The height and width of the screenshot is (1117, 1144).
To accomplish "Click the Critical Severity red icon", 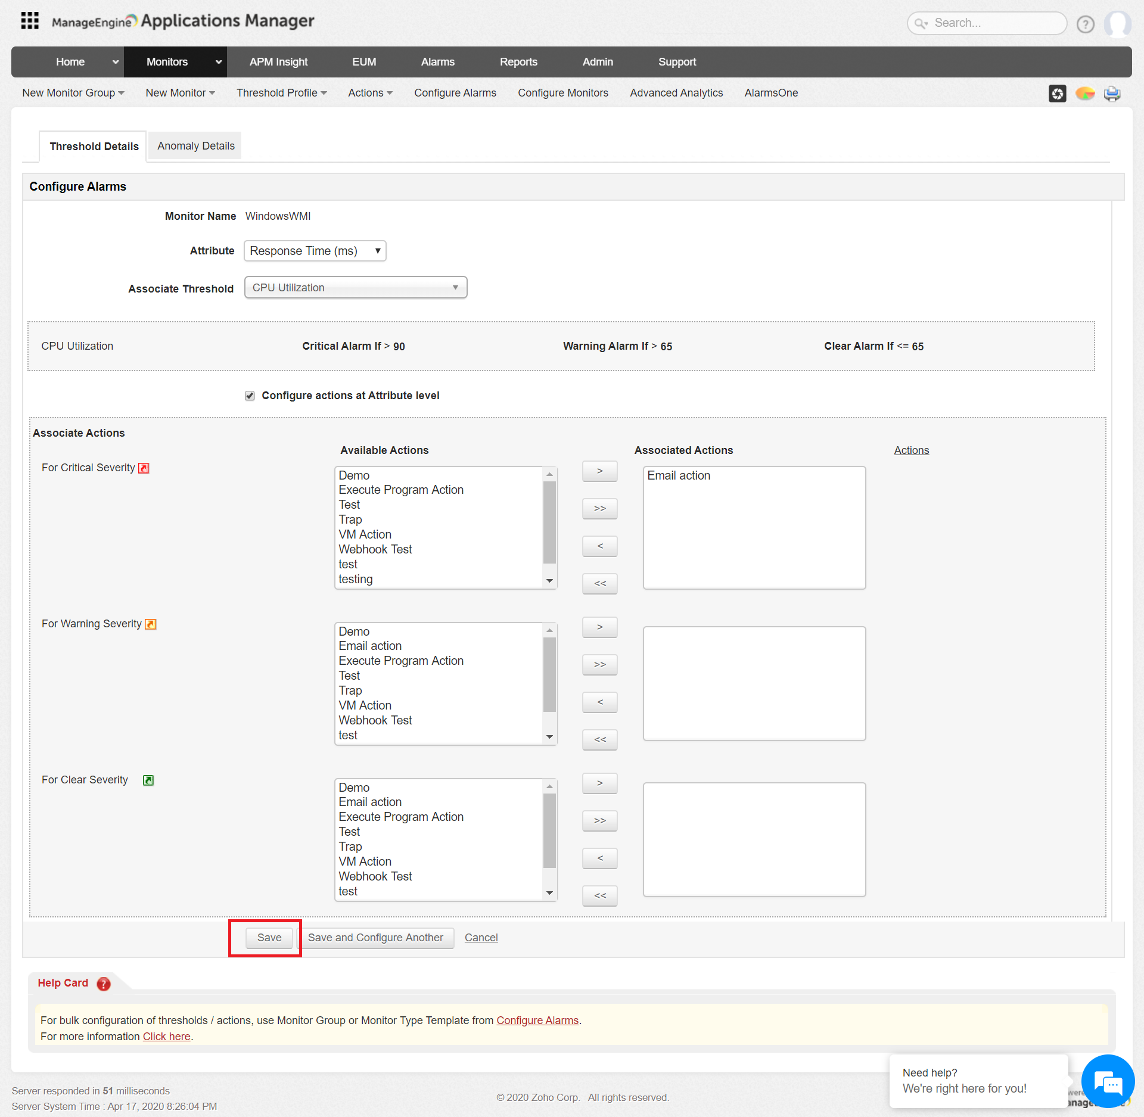I will click(x=144, y=468).
